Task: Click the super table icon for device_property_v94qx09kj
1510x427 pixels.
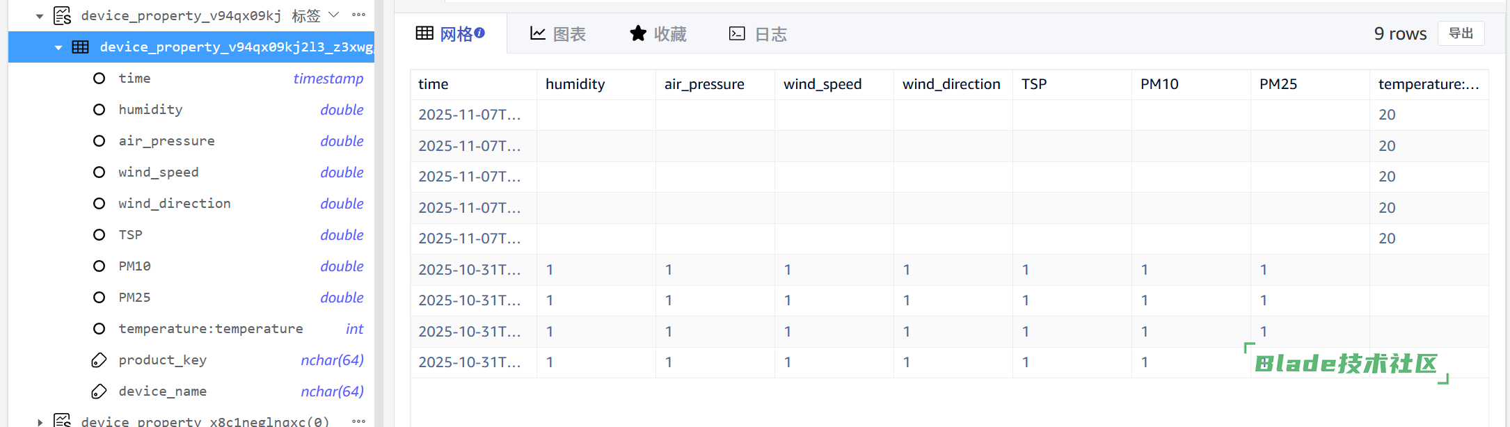Action: (63, 15)
